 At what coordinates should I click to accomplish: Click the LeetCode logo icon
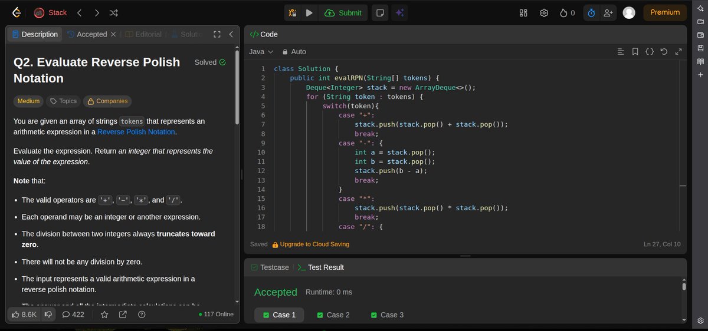point(17,12)
